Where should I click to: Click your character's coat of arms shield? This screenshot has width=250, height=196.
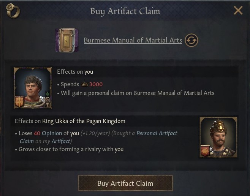[19, 101]
